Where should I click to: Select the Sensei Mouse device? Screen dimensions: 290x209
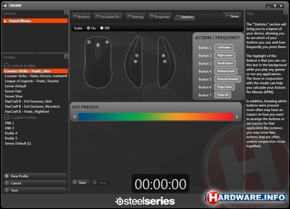click(x=35, y=21)
